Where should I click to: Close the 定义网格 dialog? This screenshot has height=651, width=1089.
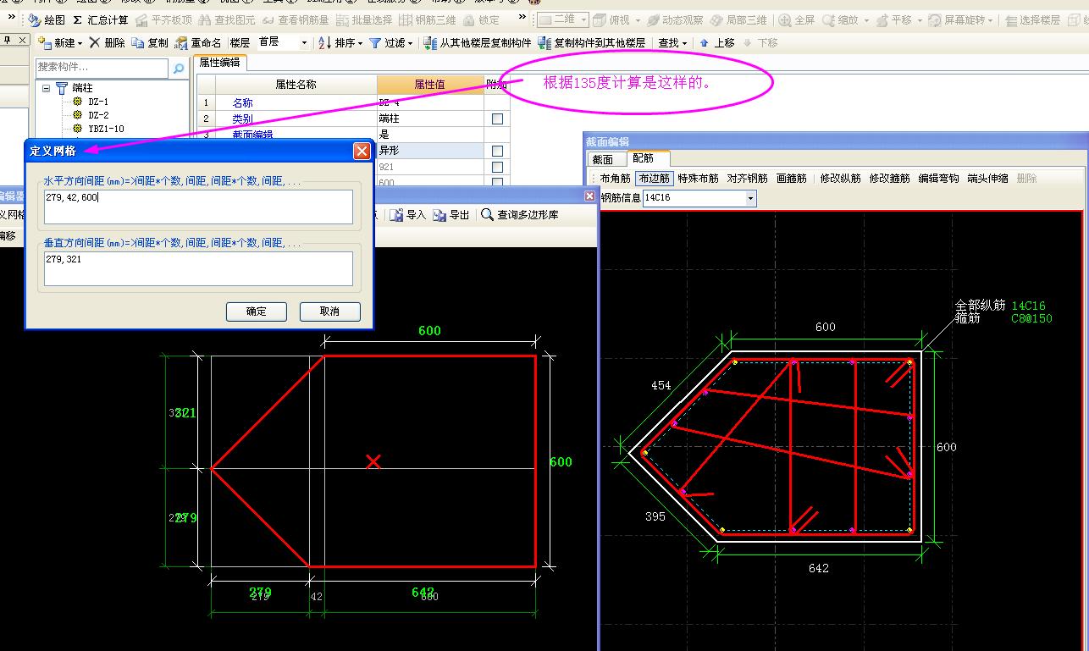[x=362, y=151]
